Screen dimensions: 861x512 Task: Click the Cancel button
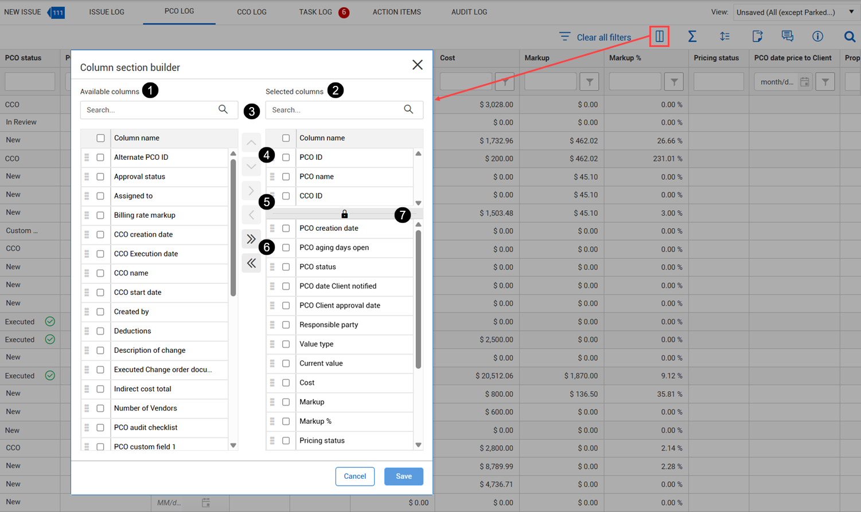click(355, 476)
